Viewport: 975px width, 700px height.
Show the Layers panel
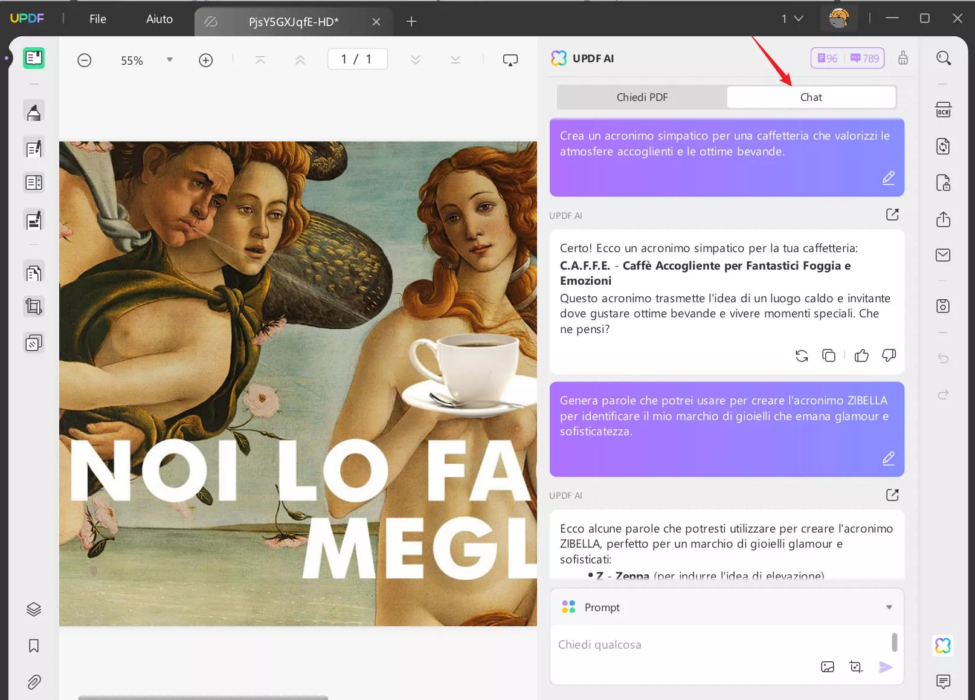click(x=34, y=609)
